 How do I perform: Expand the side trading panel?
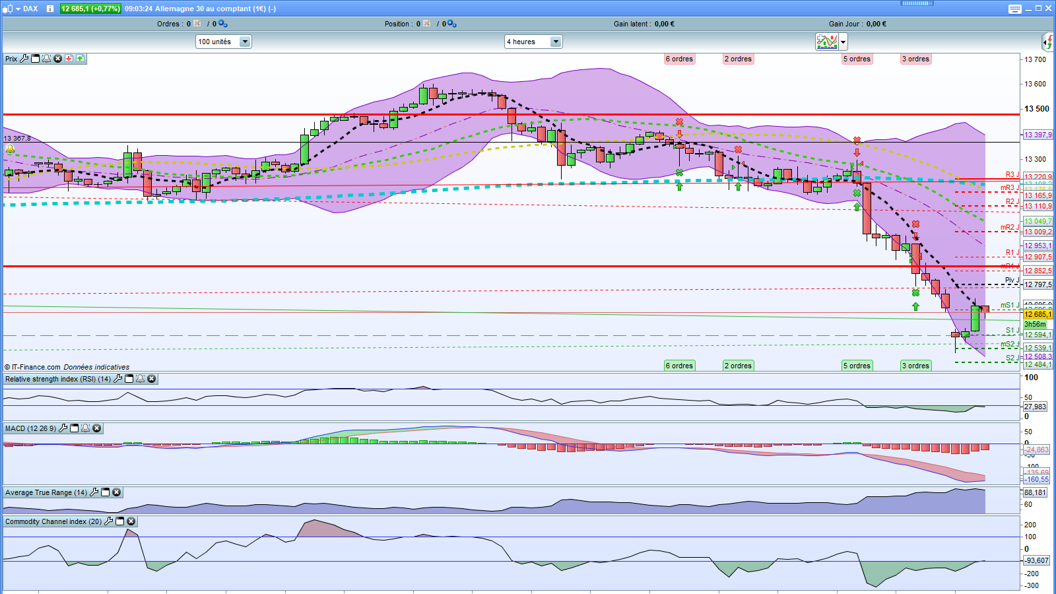(1048, 42)
